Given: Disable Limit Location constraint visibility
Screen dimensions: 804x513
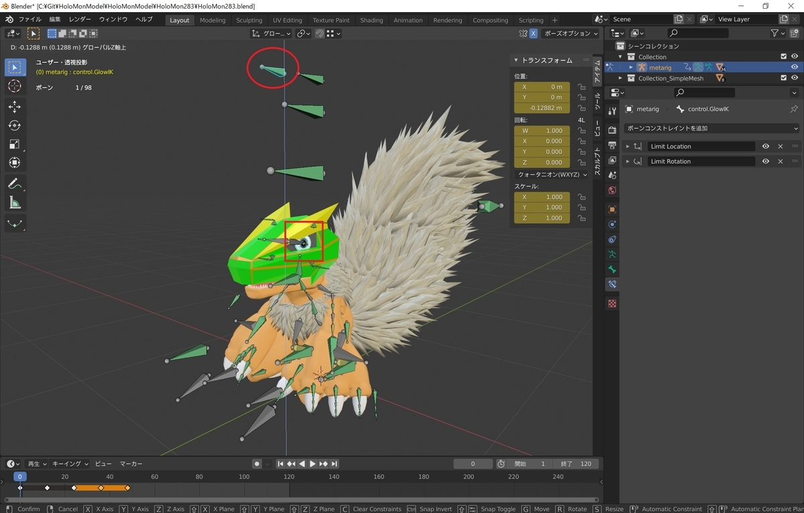Looking at the screenshot, I should click(766, 146).
